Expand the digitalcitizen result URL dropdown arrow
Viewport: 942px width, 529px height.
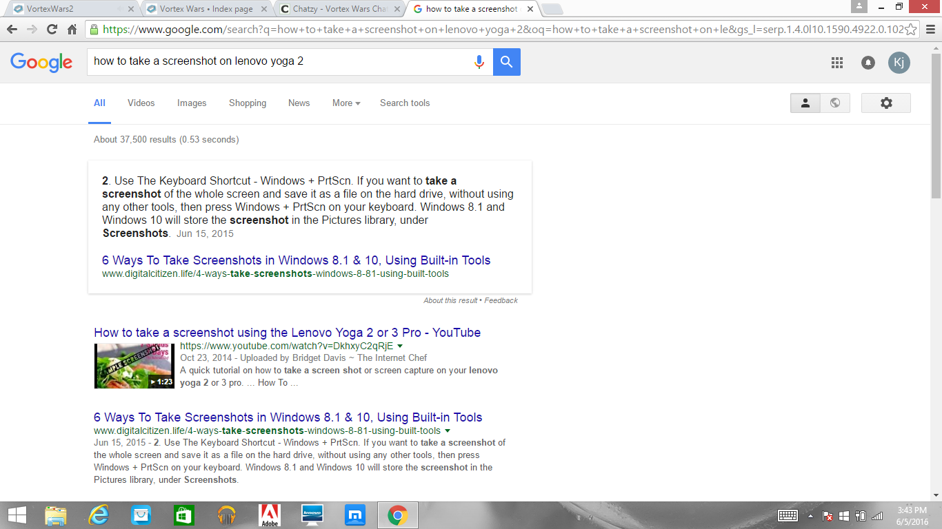coord(448,431)
